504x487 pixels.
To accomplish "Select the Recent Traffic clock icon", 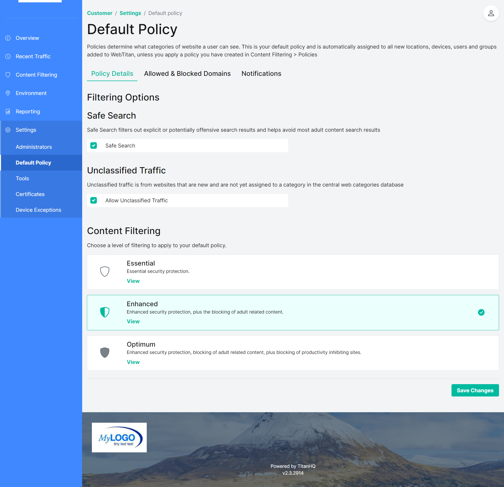I will point(8,56).
